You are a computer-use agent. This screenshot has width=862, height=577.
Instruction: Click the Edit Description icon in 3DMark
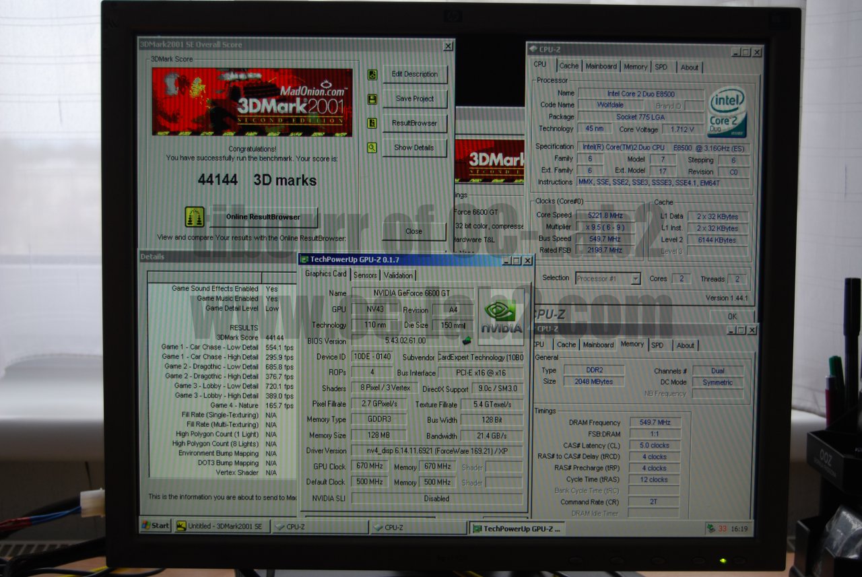[372, 74]
